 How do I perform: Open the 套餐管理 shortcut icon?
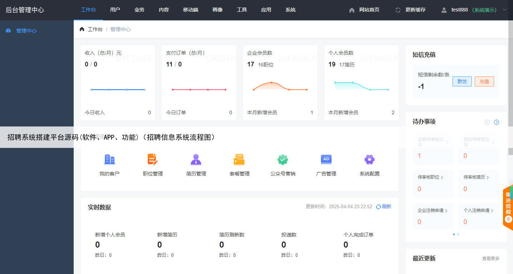coord(239,160)
